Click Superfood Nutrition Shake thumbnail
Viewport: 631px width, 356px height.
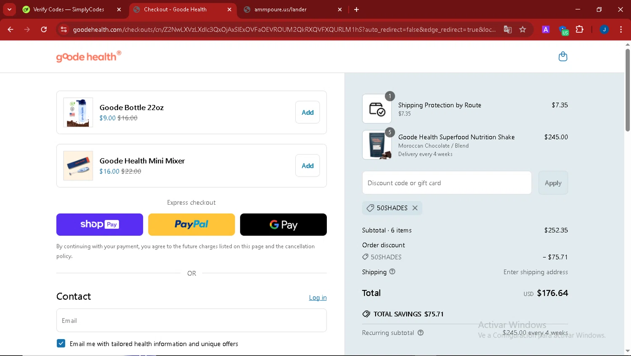(377, 145)
